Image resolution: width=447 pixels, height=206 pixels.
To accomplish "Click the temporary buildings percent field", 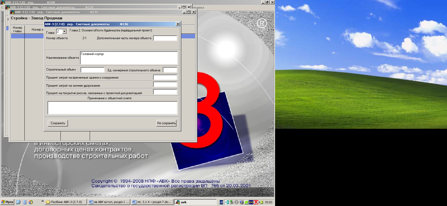I will coord(165,77).
